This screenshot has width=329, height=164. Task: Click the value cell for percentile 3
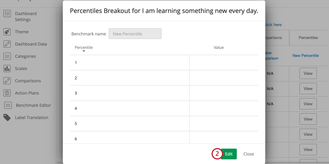[x=223, y=93]
